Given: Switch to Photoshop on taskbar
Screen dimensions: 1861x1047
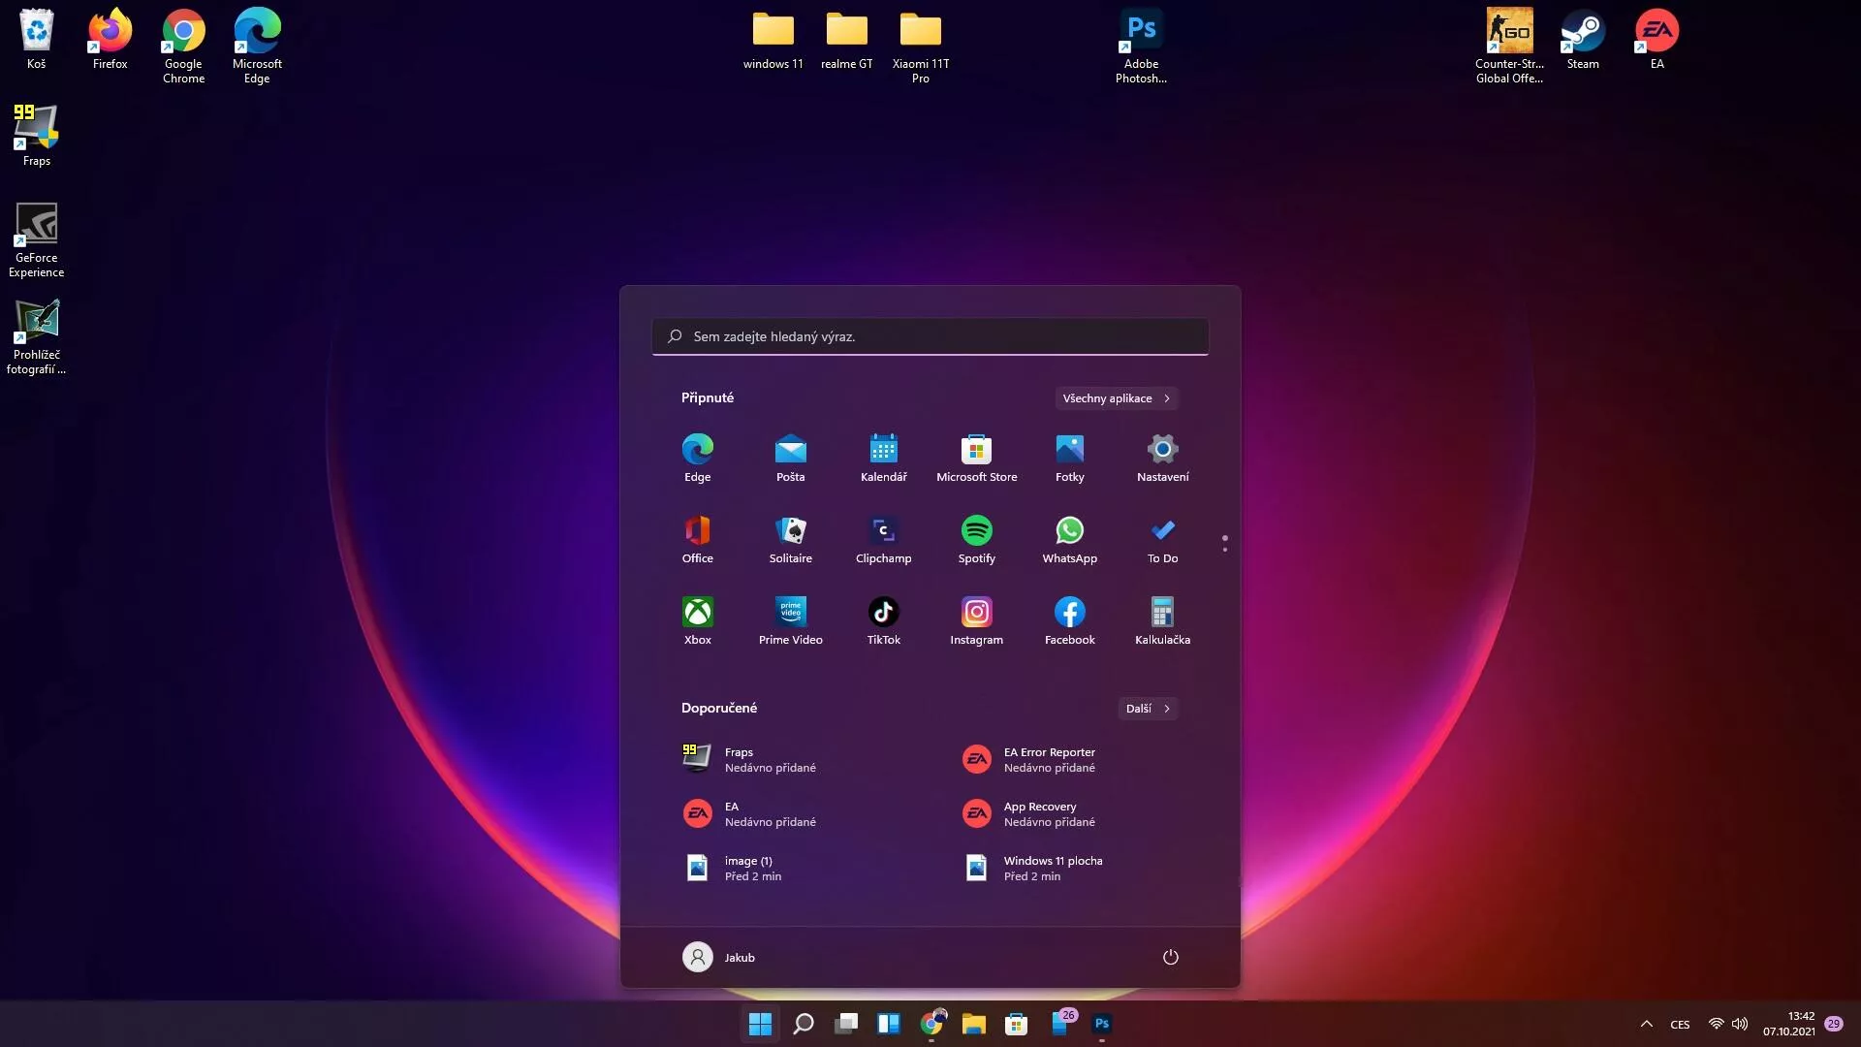Looking at the screenshot, I should [x=1101, y=1024].
